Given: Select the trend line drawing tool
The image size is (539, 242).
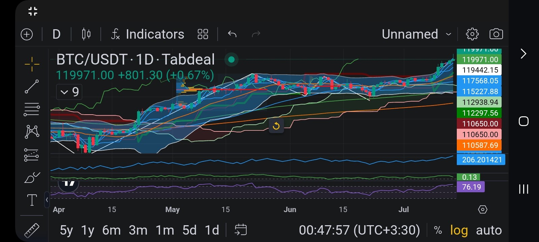Looking at the screenshot, I should (x=32, y=86).
